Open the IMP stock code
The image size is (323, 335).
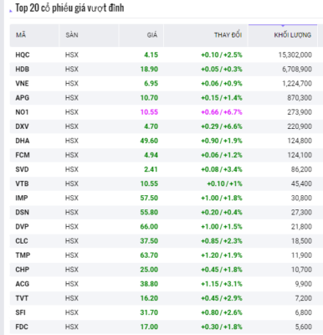pos(22,198)
